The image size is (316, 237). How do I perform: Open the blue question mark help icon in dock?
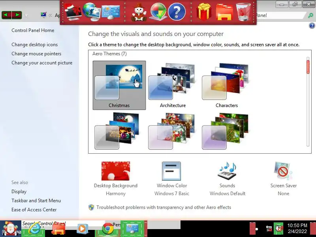click(177, 12)
